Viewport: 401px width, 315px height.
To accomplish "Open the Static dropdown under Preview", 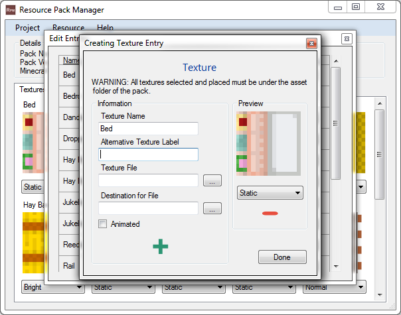I will [270, 193].
